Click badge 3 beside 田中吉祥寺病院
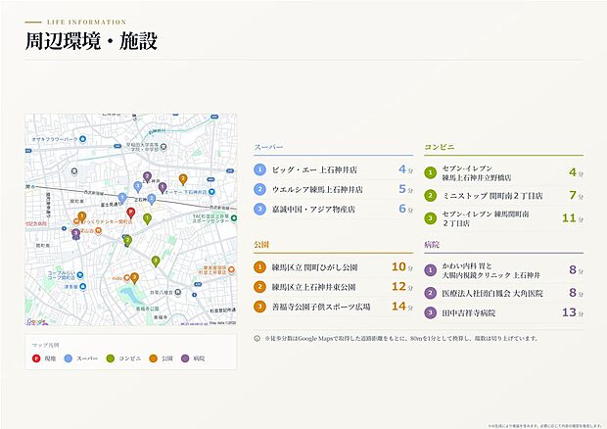 pyautogui.click(x=430, y=312)
